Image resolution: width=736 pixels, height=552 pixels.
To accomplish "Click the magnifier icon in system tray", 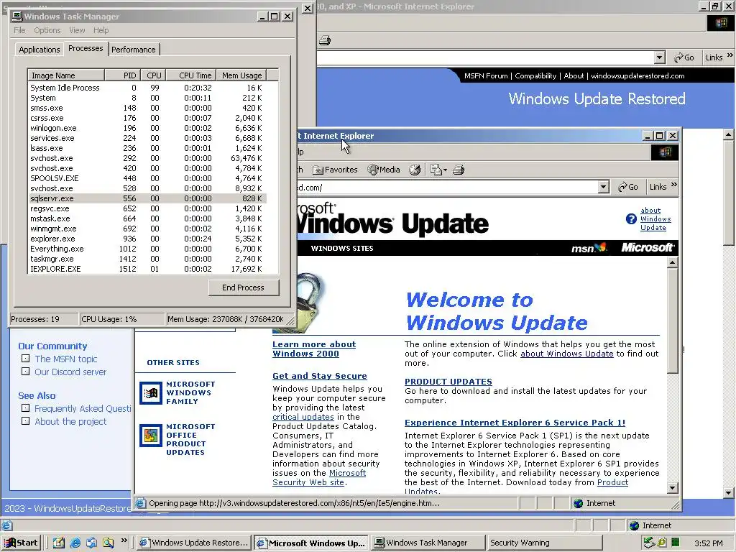I will click(662, 543).
